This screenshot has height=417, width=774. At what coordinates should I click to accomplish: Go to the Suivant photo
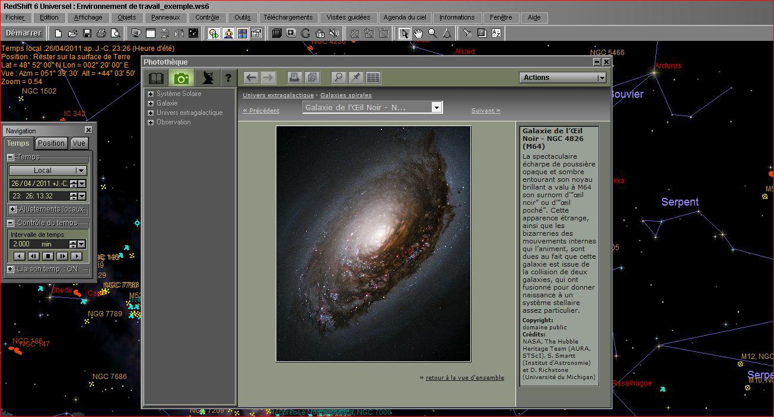click(486, 111)
